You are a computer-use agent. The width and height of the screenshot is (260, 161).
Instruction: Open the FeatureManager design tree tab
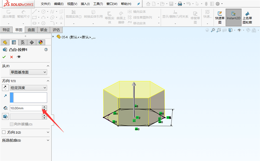(x=5, y=42)
